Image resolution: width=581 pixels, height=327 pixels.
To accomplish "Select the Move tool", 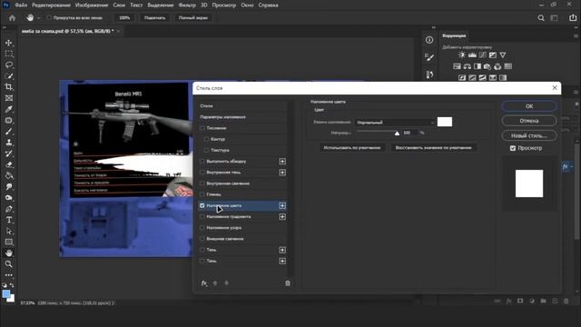I will click(9, 43).
